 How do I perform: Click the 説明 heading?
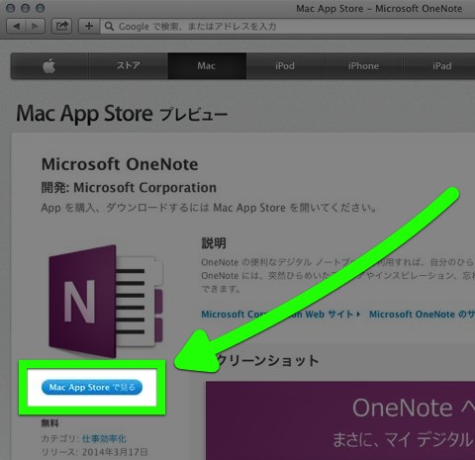click(214, 243)
